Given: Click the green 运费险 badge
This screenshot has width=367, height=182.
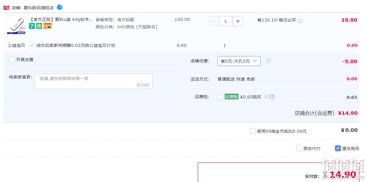Looking at the screenshot, I should [x=232, y=97].
